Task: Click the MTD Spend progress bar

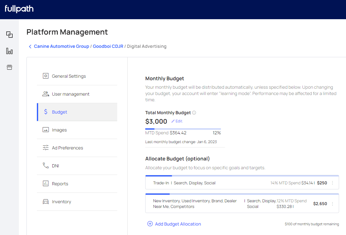Action: tap(183, 129)
